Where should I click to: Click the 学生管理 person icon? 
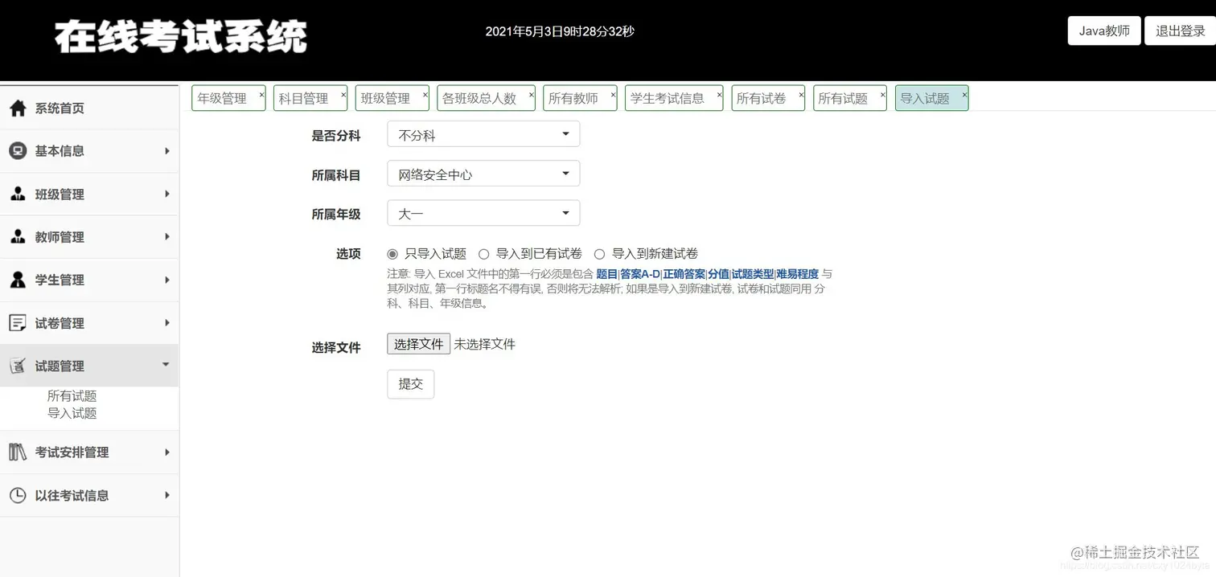pyautogui.click(x=18, y=280)
